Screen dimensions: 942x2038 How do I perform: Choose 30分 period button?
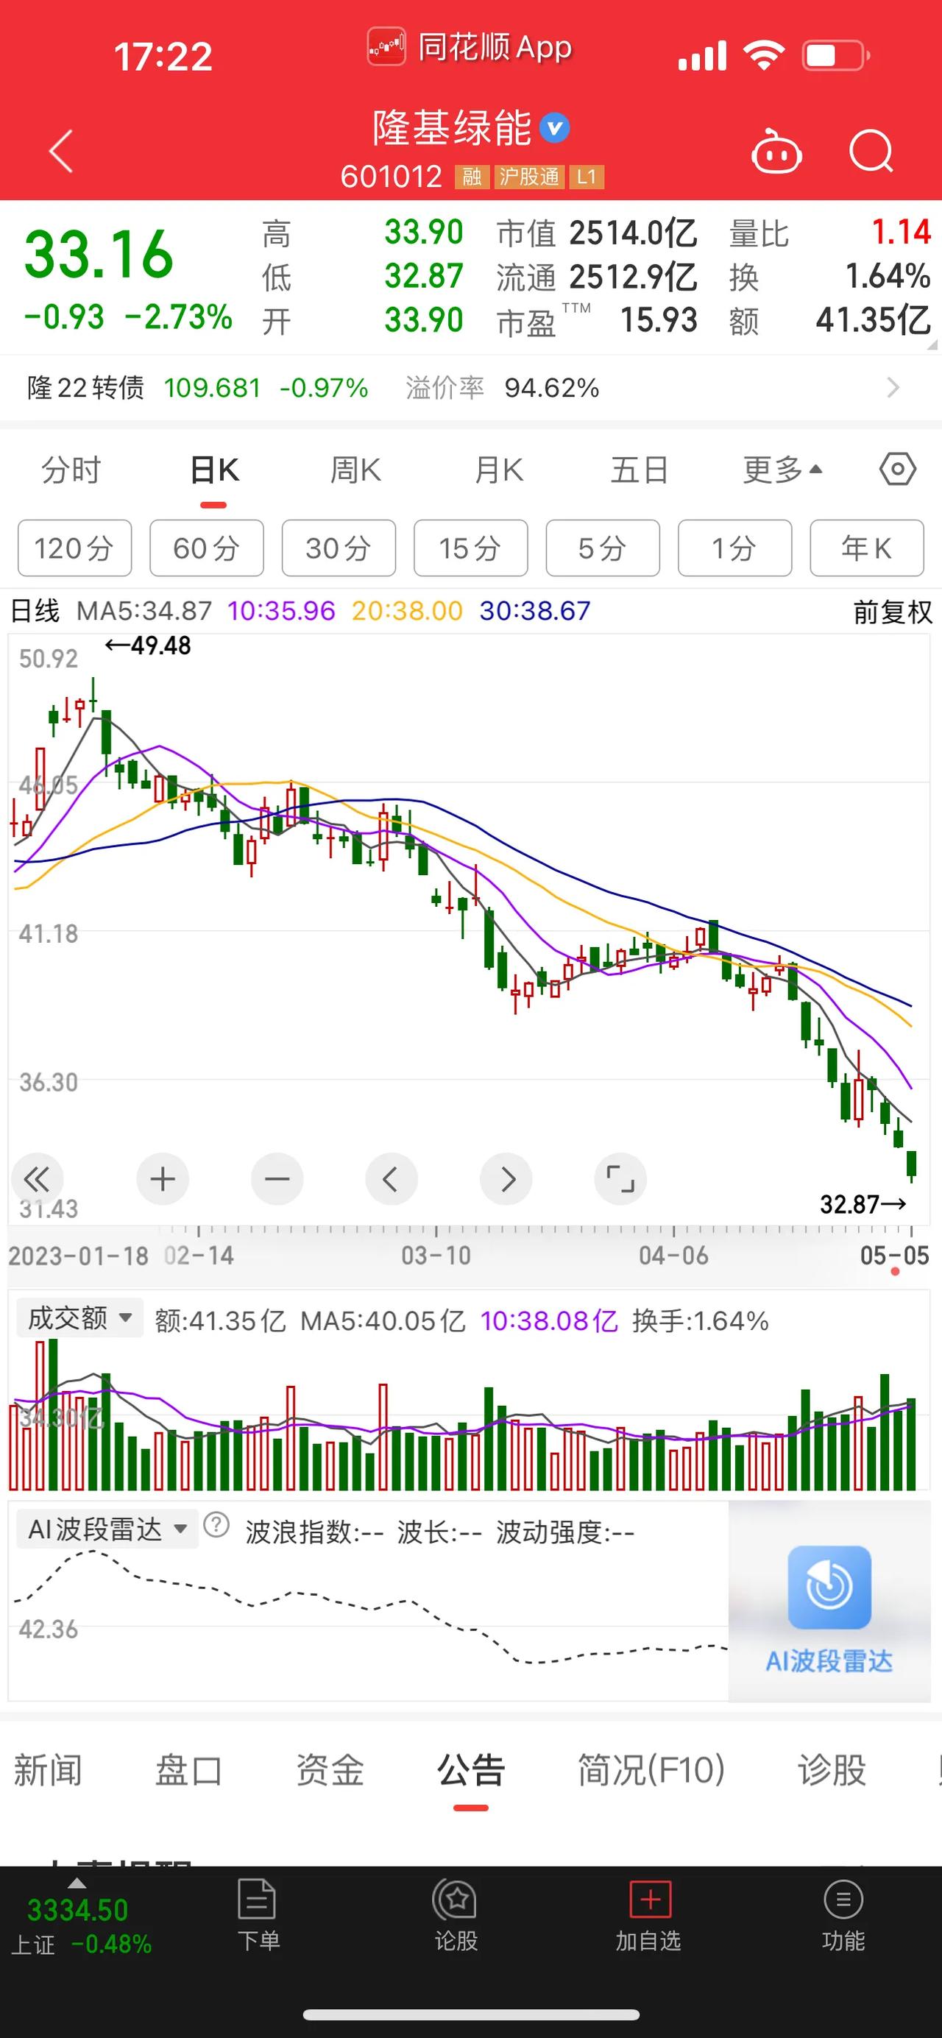(339, 548)
